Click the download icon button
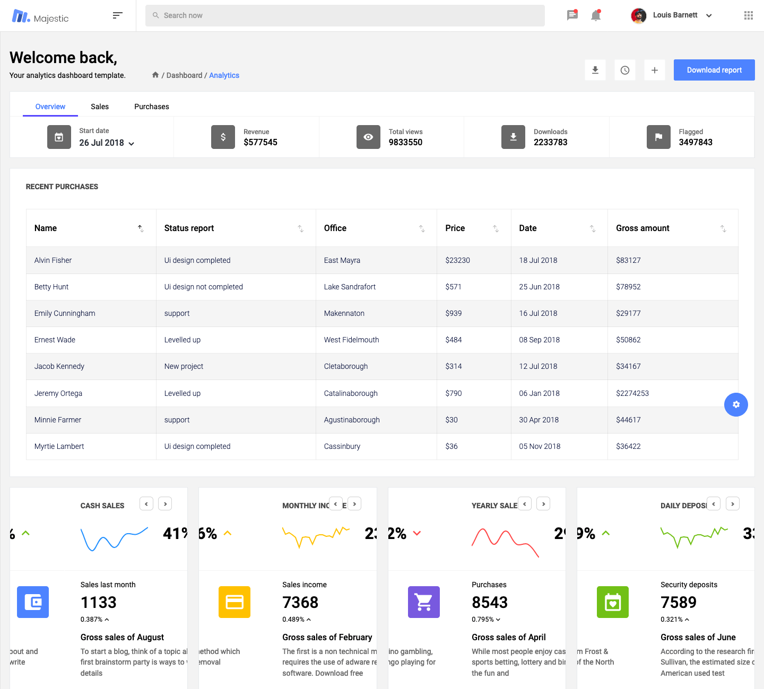 595,70
